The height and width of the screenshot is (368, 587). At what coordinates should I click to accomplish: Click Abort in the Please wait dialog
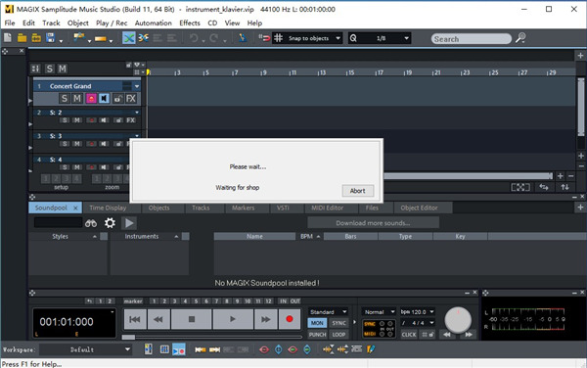[x=358, y=191]
